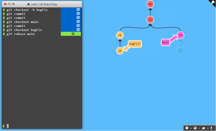Click the main branch label
This screenshot has width=216, height=131.
click(x=165, y=42)
